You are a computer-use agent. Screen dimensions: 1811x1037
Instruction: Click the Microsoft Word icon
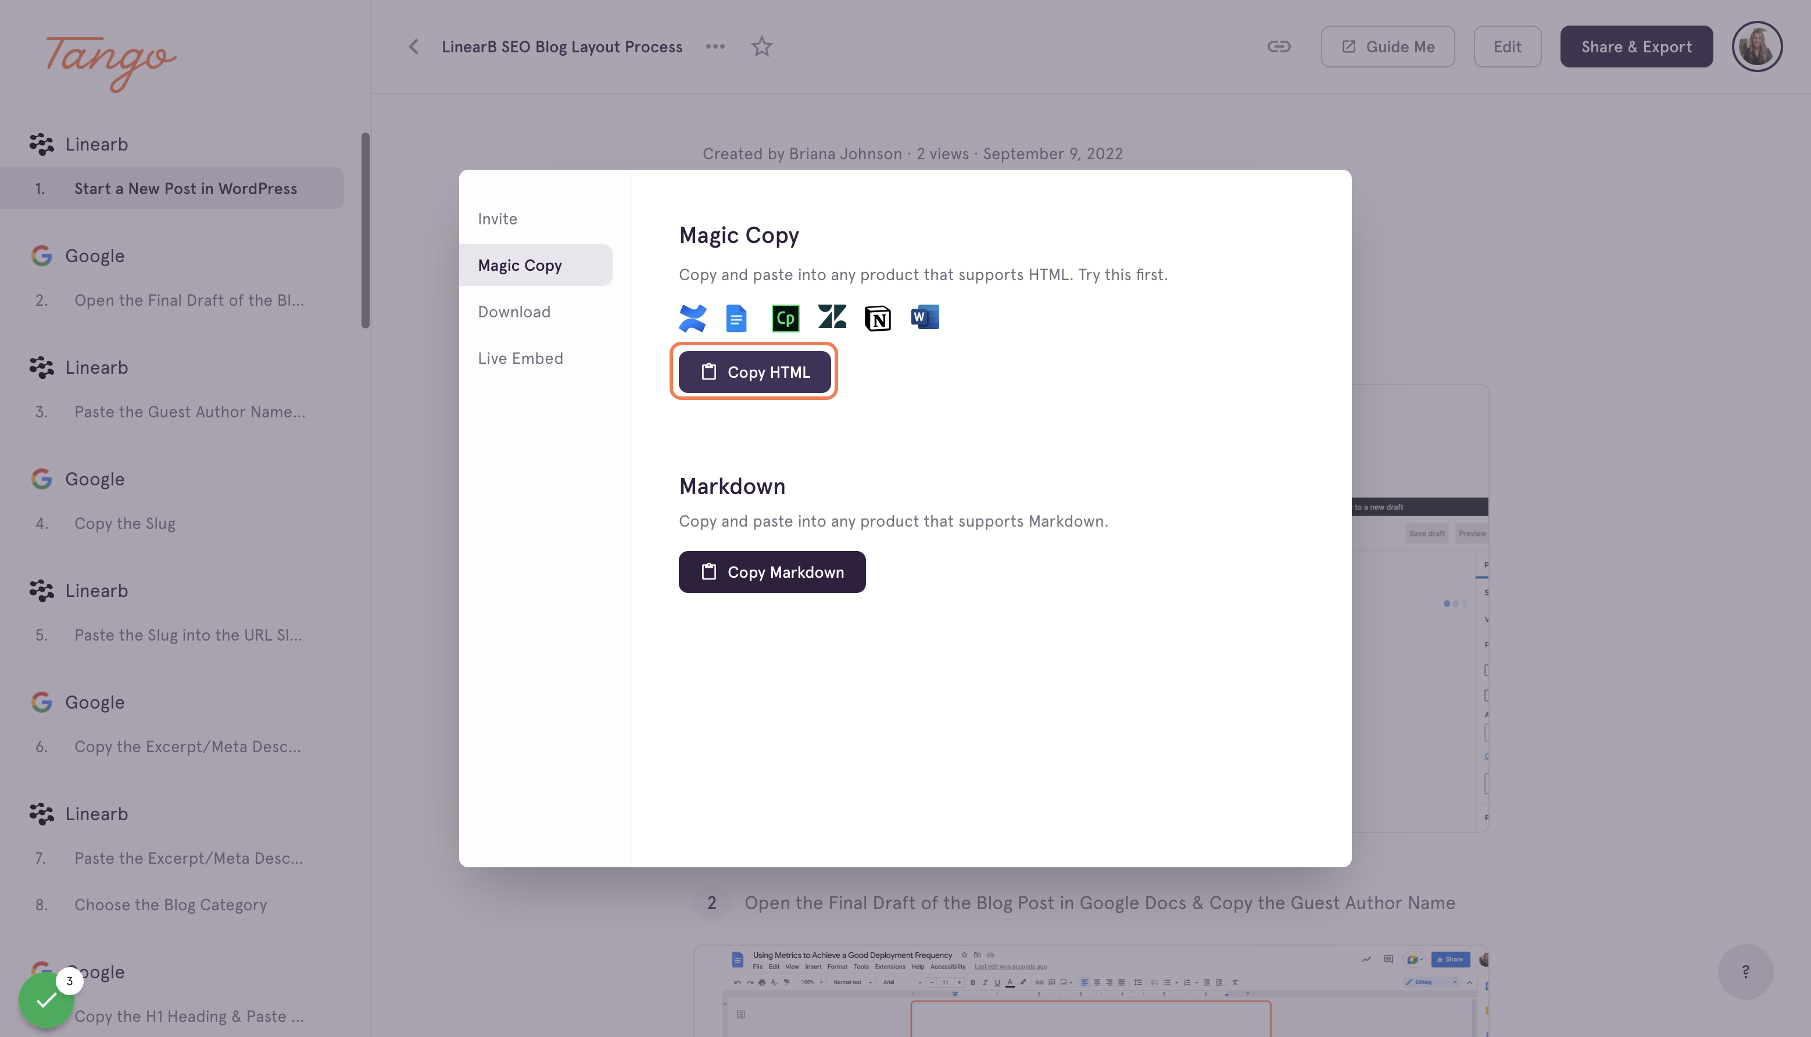pos(925,317)
